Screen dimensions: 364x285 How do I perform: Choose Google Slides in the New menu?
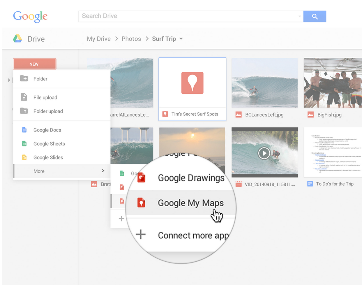point(62,157)
